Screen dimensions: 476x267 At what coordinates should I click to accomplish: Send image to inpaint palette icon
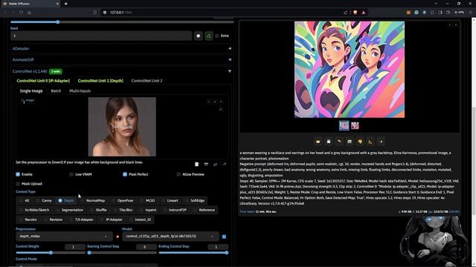pyautogui.click(x=360, y=142)
